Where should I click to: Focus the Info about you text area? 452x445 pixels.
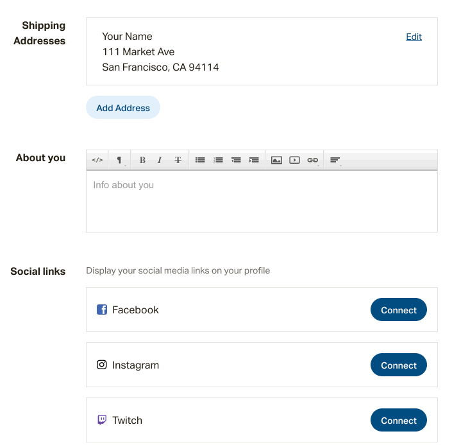point(262,202)
